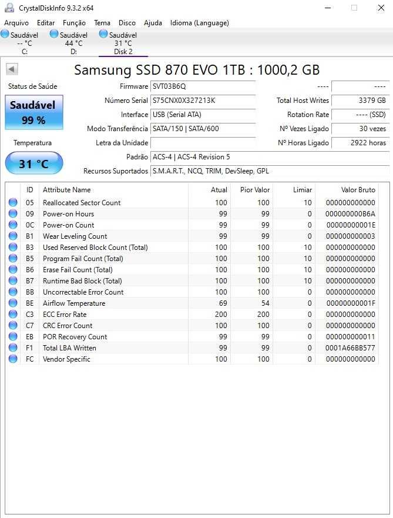
Task: Click the Recursos Suportados field
Action: click(x=270, y=171)
